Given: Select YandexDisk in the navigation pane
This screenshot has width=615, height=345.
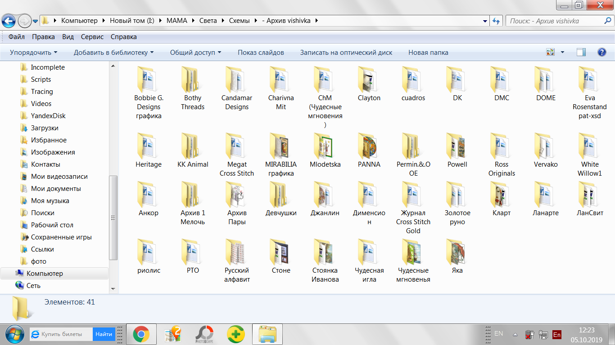Looking at the screenshot, I should [48, 116].
